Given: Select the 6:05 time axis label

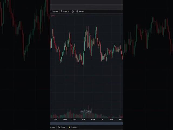Looking at the screenshot, I should point(121,119).
